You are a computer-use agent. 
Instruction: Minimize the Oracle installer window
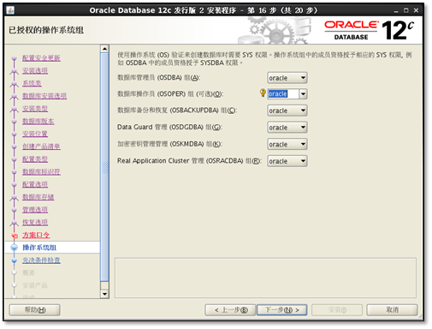396,11
